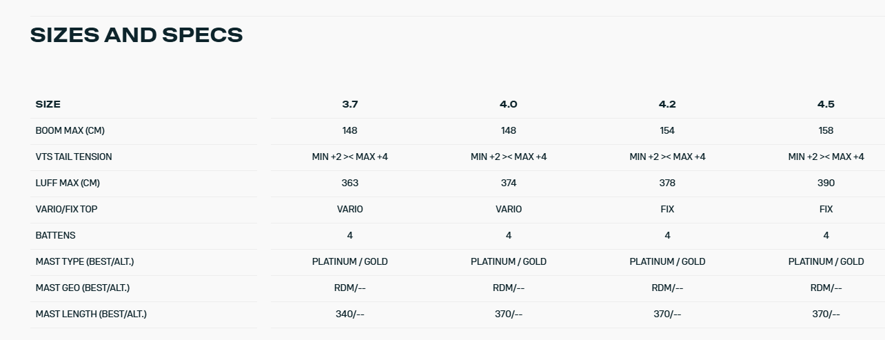This screenshot has height=340, width=885.
Task: Choose the 4.5 size column header
Action: coord(826,104)
